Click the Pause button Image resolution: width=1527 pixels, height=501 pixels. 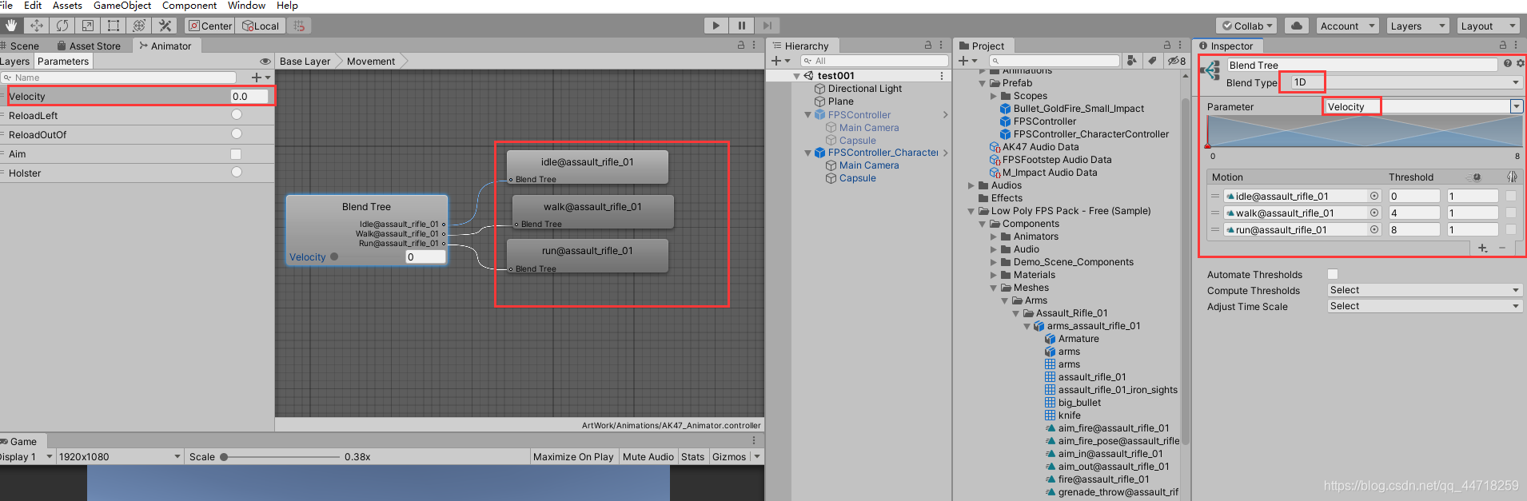click(x=742, y=26)
